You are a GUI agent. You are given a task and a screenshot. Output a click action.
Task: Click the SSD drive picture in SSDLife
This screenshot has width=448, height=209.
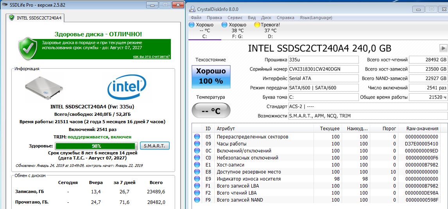[44, 88]
